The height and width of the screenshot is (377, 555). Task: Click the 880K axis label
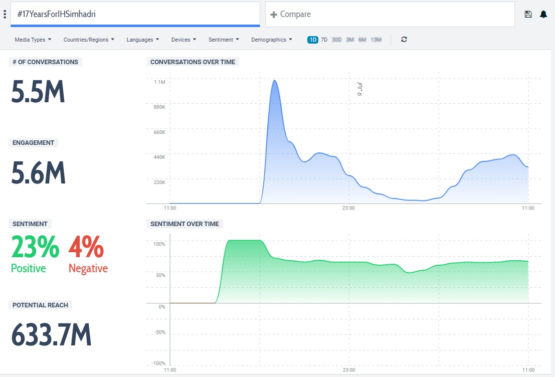click(159, 107)
